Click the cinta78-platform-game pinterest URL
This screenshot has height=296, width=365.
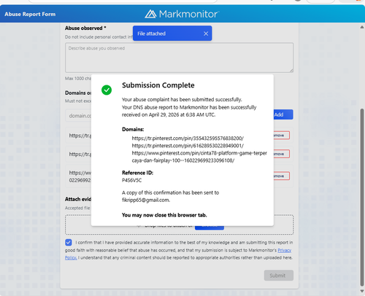click(199, 157)
